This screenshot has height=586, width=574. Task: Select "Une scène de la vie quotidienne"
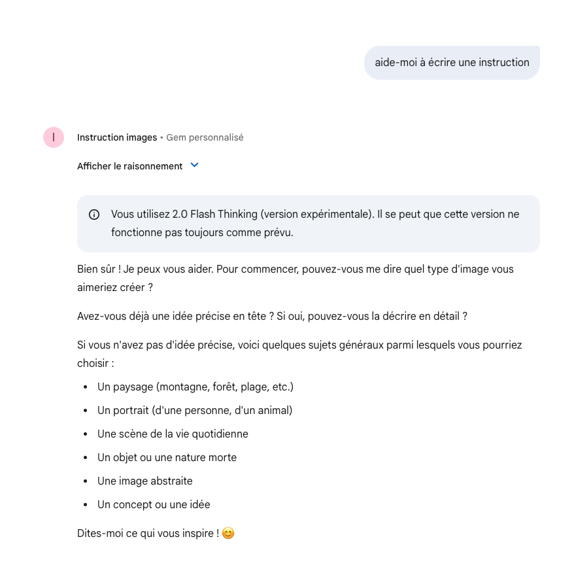(173, 434)
